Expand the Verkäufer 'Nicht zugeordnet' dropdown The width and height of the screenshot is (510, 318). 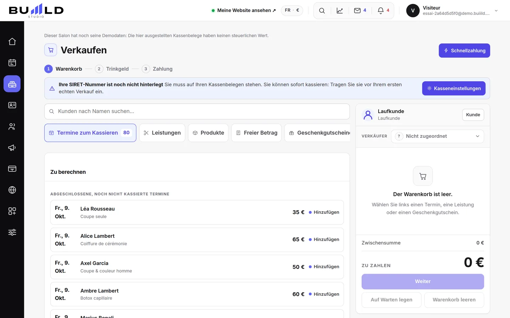(437, 136)
